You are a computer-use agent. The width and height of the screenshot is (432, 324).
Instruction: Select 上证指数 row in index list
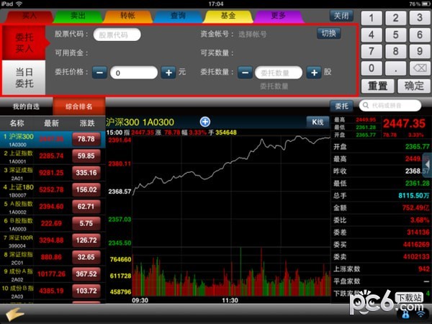tap(53, 156)
